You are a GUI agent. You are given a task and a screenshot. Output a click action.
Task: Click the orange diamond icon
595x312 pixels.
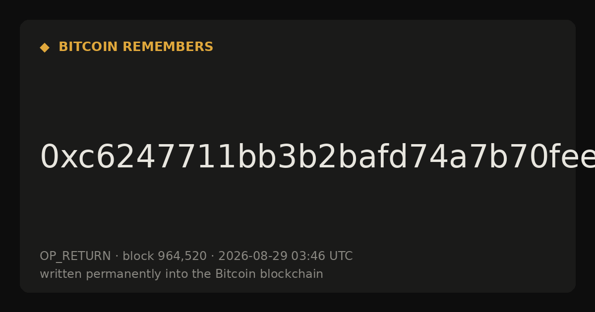click(45, 48)
